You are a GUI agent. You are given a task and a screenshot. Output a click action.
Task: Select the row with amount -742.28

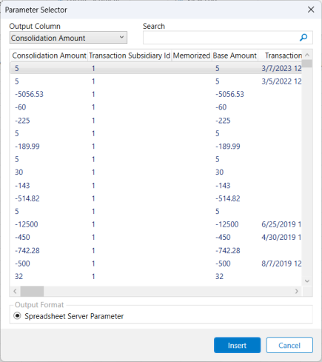[x=156, y=250]
